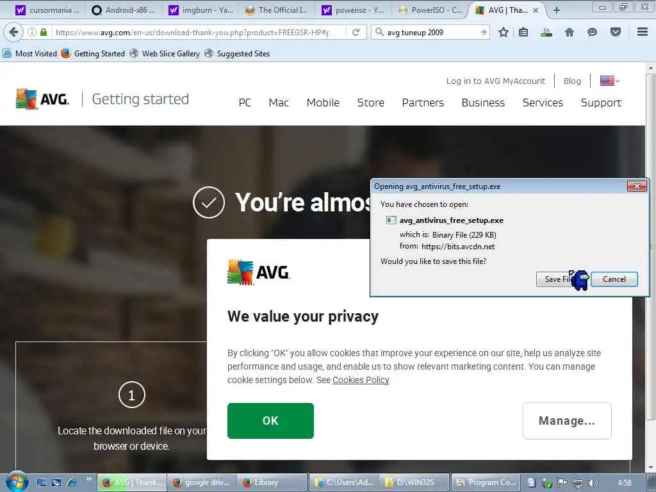Click the search magnifier icon
This screenshot has height=492, width=656.
(x=379, y=32)
